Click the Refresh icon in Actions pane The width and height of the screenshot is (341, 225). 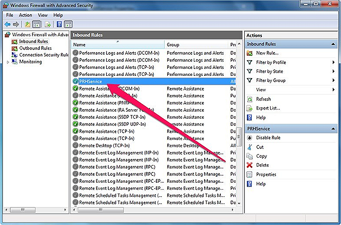[250, 99]
